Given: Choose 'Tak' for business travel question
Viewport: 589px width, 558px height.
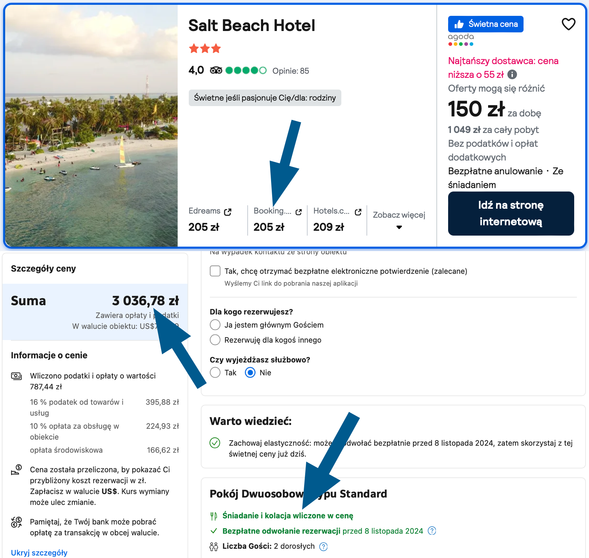Looking at the screenshot, I should (x=215, y=372).
